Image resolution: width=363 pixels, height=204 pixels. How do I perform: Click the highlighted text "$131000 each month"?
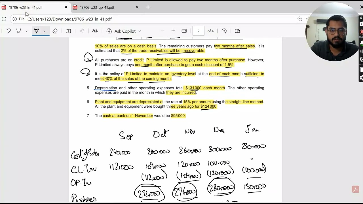tap(205, 88)
